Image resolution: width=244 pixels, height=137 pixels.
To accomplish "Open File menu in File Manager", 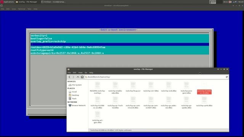I will click(x=69, y=73).
